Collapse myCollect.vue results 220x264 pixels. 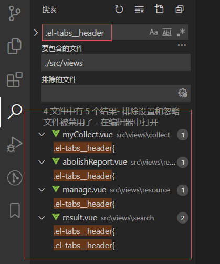pos(41,135)
